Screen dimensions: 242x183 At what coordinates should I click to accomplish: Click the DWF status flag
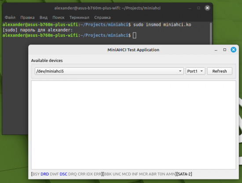[x=54, y=174]
